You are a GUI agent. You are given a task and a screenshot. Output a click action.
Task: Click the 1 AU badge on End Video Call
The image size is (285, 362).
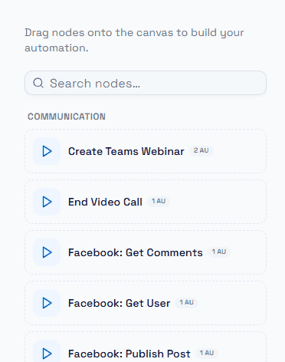click(159, 201)
